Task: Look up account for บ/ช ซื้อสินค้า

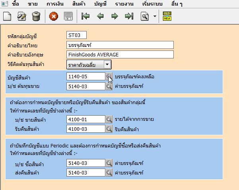Action: point(109,163)
